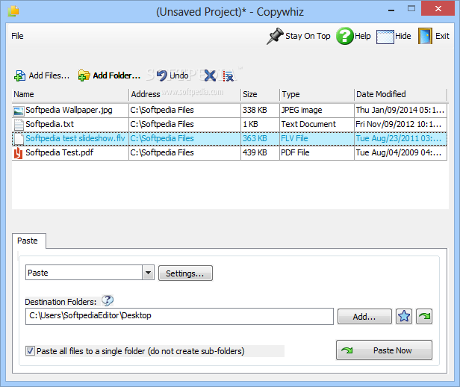Select the Paste tab
This screenshot has width=460, height=387.
[28, 241]
